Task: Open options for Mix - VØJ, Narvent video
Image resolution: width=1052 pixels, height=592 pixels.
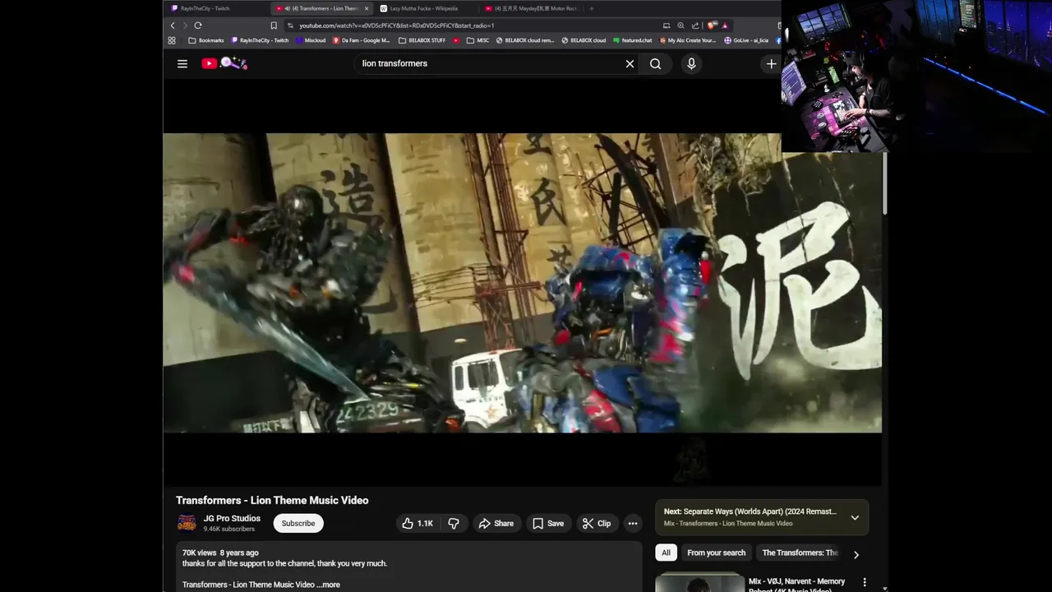Action: (864, 582)
